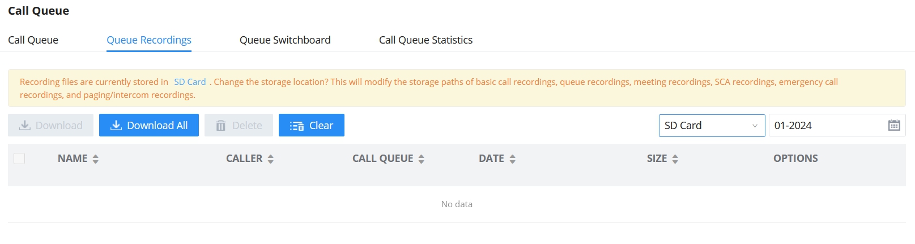Sort by the CALL QUEUE column arrows

coord(422,159)
